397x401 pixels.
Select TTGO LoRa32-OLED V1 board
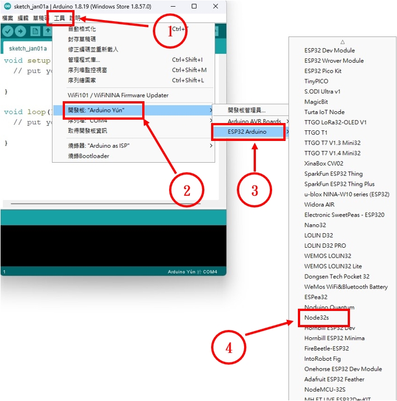tap(343, 122)
